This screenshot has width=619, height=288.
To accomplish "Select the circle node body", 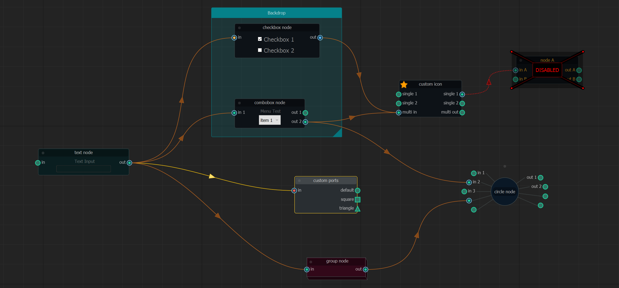I will coord(505,192).
